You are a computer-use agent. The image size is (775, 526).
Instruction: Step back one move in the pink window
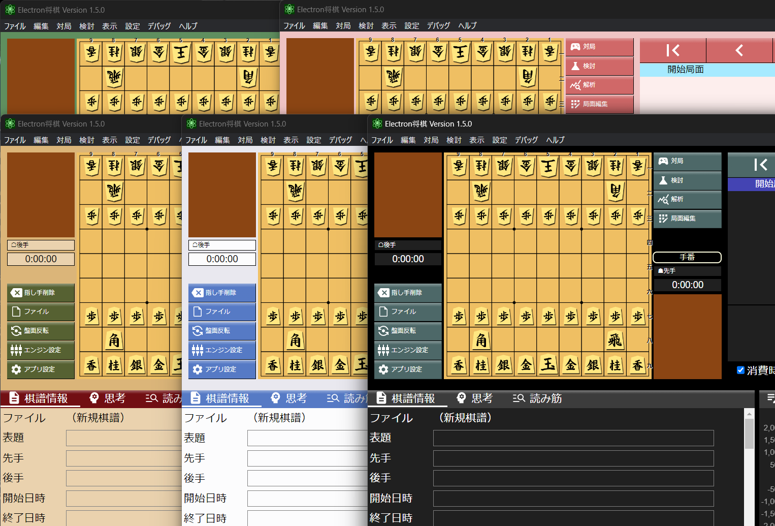click(739, 50)
